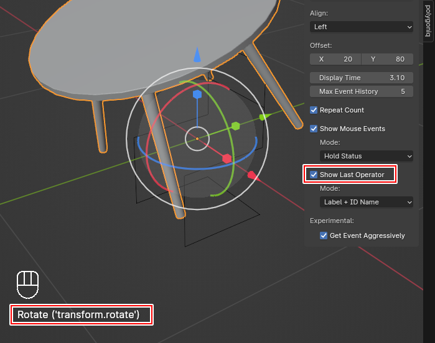
Task: Click the green Y-axis move arrow tip
Action: pyautogui.click(x=263, y=116)
